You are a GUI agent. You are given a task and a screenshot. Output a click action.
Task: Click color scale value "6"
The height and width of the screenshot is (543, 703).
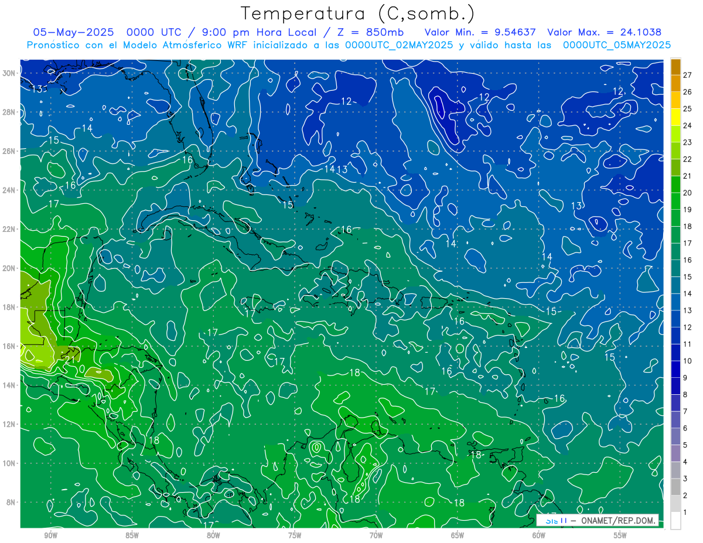[x=685, y=428]
